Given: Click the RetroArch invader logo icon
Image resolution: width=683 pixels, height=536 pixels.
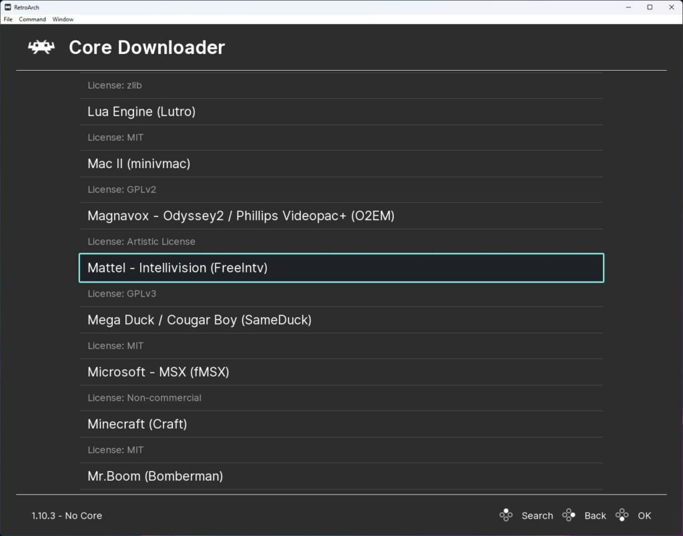Looking at the screenshot, I should 41,47.
